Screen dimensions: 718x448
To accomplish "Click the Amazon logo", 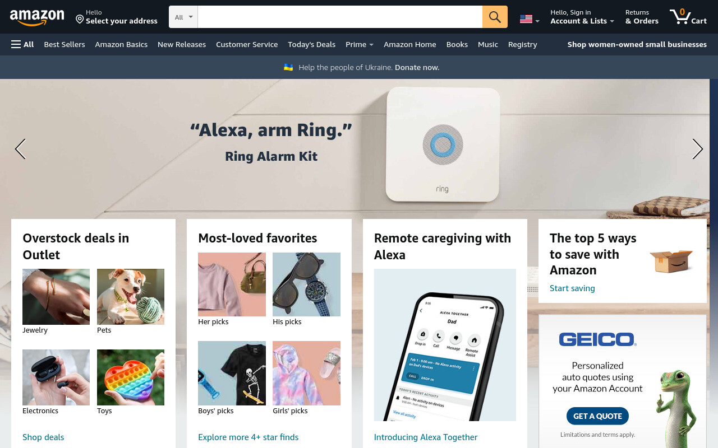I will pos(37,17).
